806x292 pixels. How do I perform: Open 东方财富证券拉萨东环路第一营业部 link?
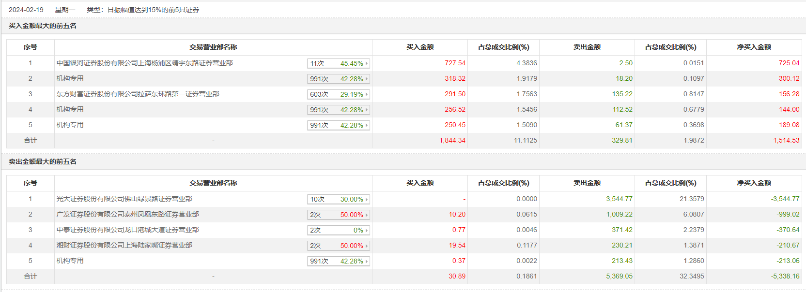pyautogui.click(x=138, y=94)
